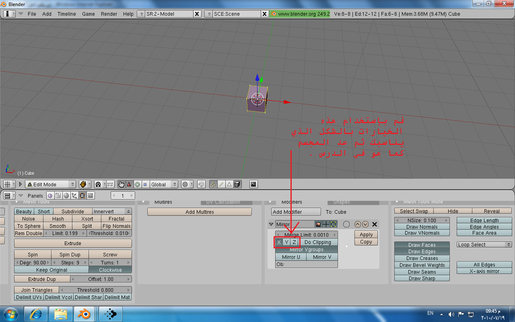
Task: Click the Add Multires button
Action: click(x=200, y=212)
